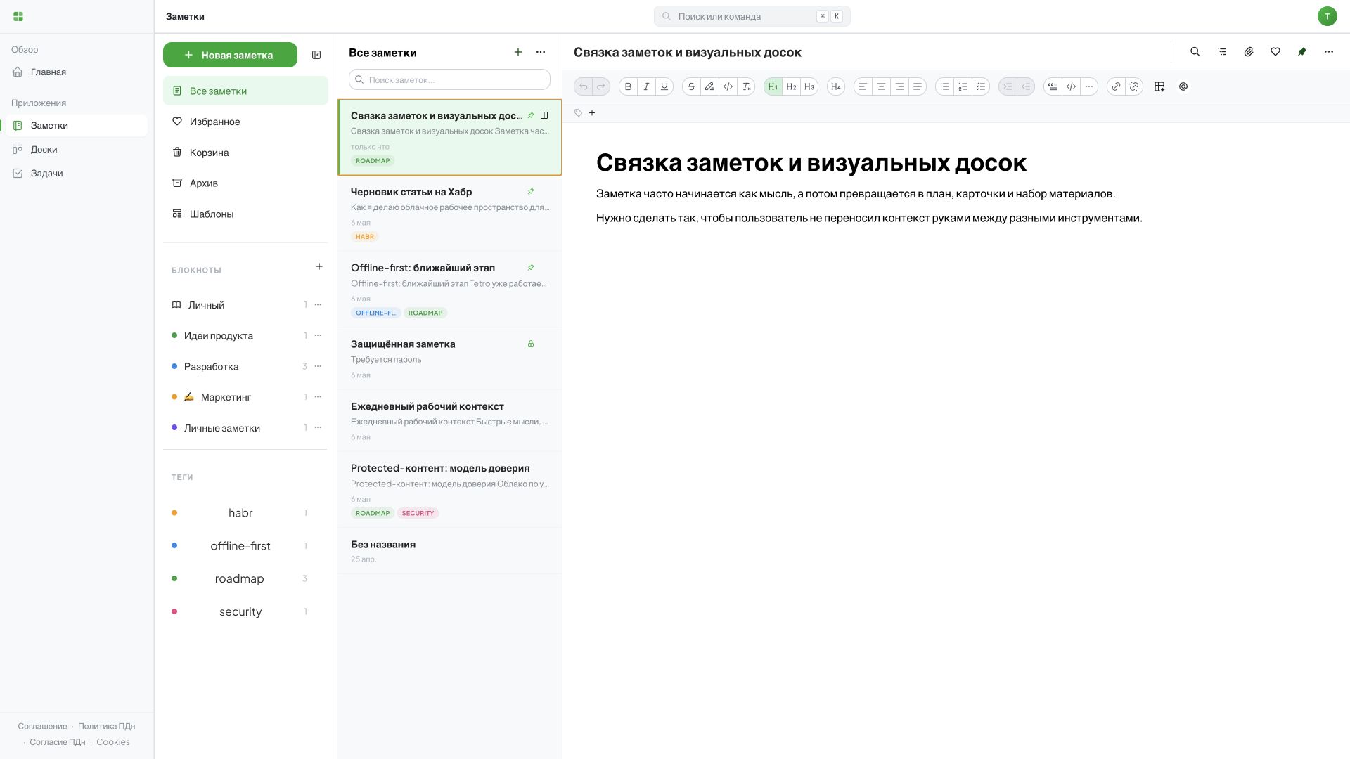Apply highlight marker formatting
1350x759 pixels.
tap(709, 86)
